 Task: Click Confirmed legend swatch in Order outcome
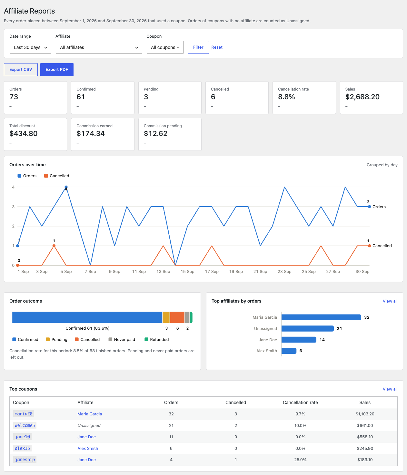click(14, 339)
